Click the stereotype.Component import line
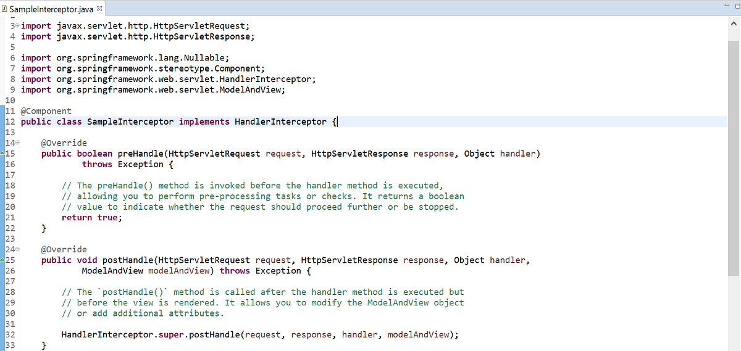Screen dimensions: 741x351 pyautogui.click(x=143, y=68)
